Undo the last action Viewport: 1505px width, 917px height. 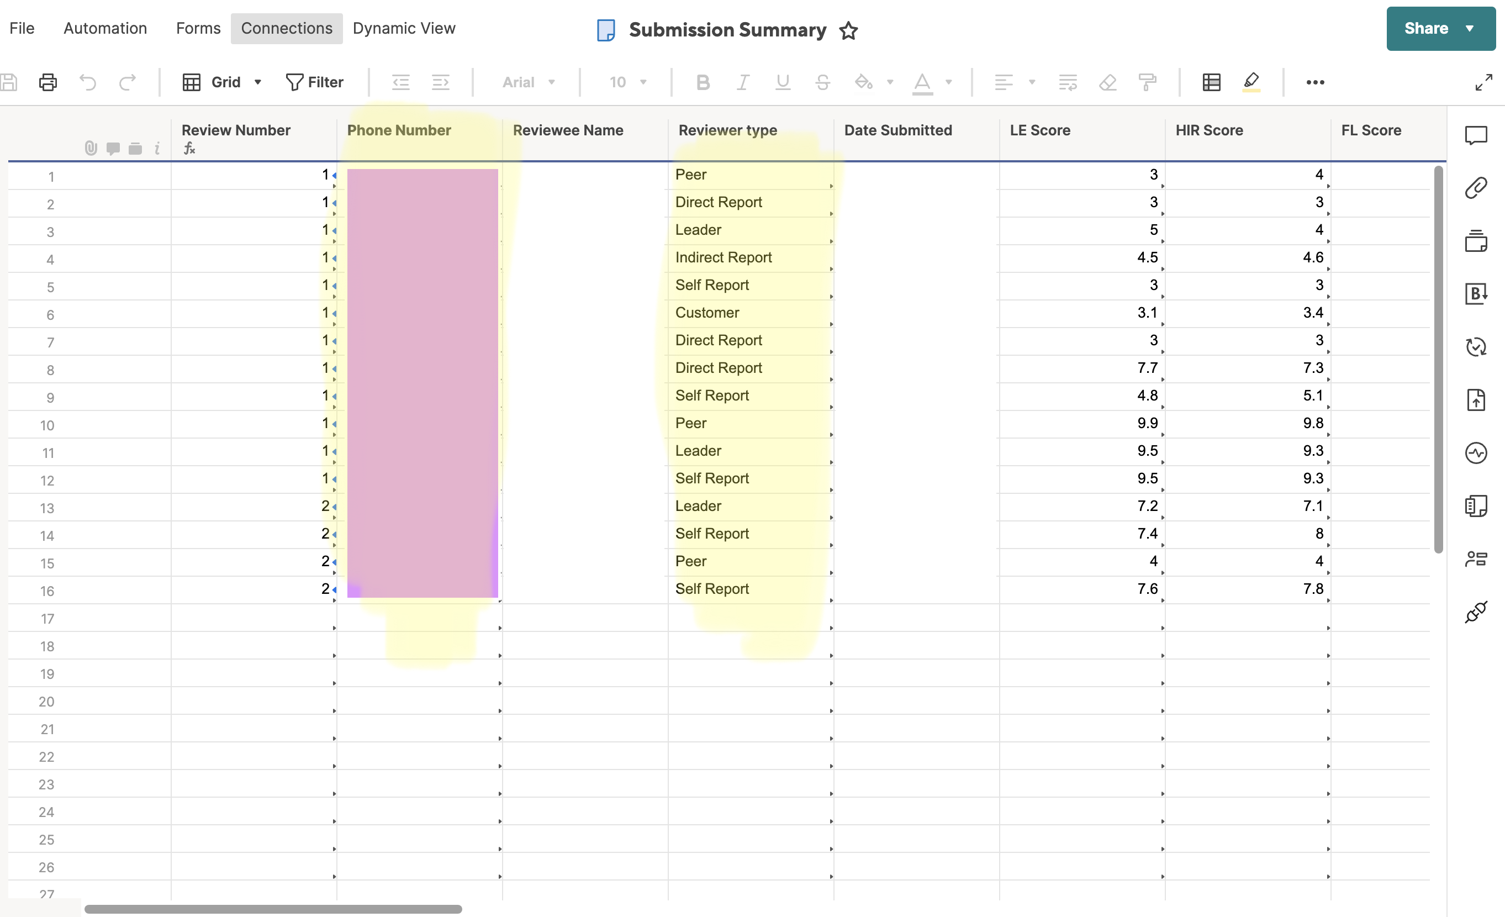click(x=88, y=82)
